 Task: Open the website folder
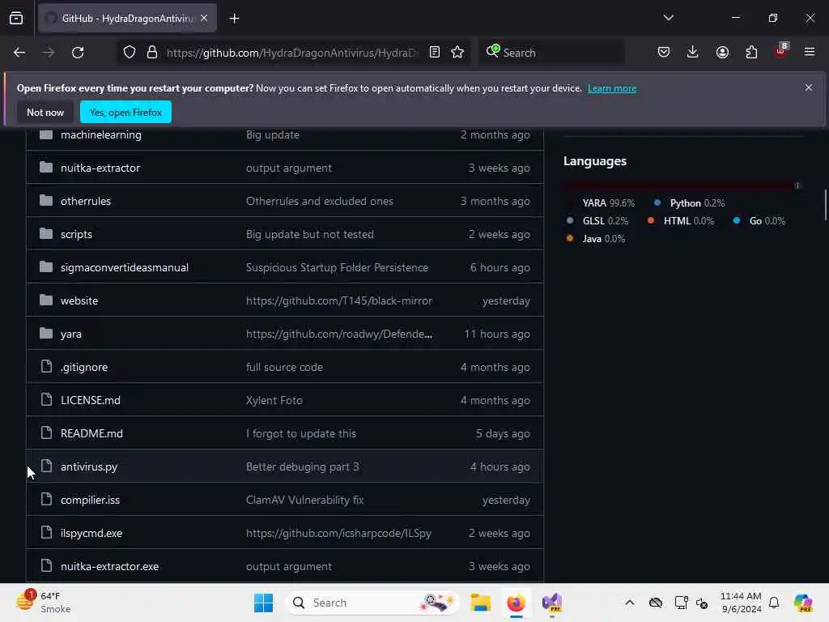point(79,301)
